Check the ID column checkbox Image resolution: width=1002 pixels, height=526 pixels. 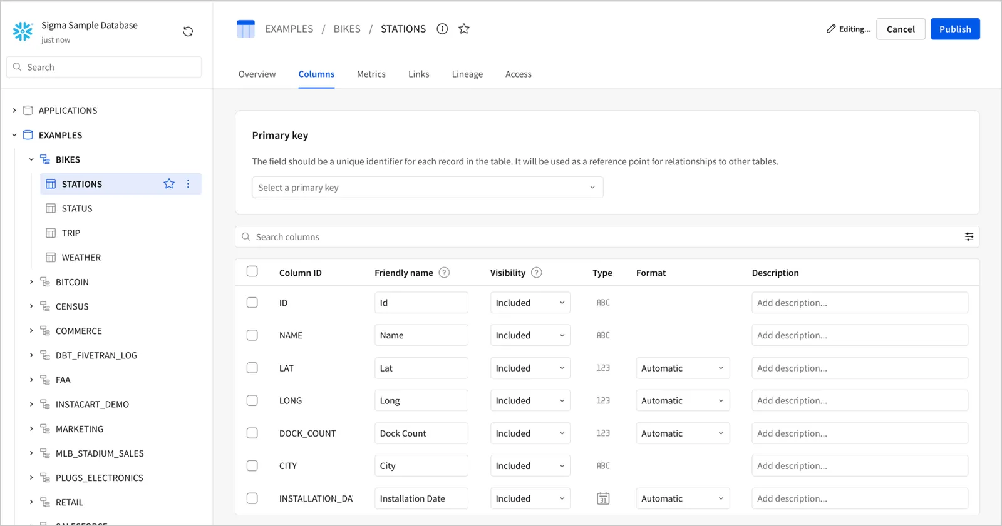point(252,303)
